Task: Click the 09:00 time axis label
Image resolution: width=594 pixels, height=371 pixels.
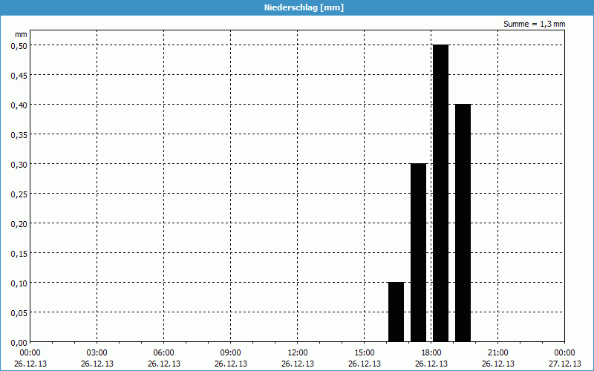Action: (x=231, y=352)
